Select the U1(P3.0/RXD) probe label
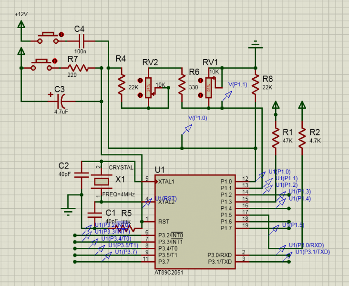The image size is (349, 286). click(306, 245)
